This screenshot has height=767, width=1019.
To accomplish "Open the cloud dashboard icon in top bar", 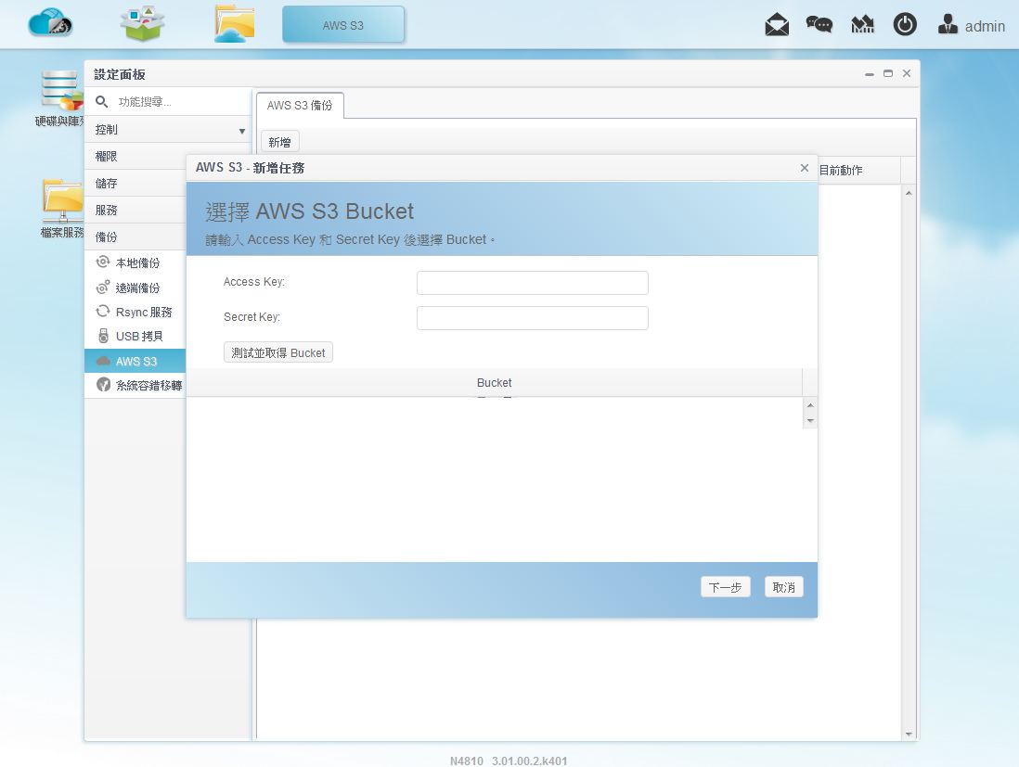I will pyautogui.click(x=50, y=24).
